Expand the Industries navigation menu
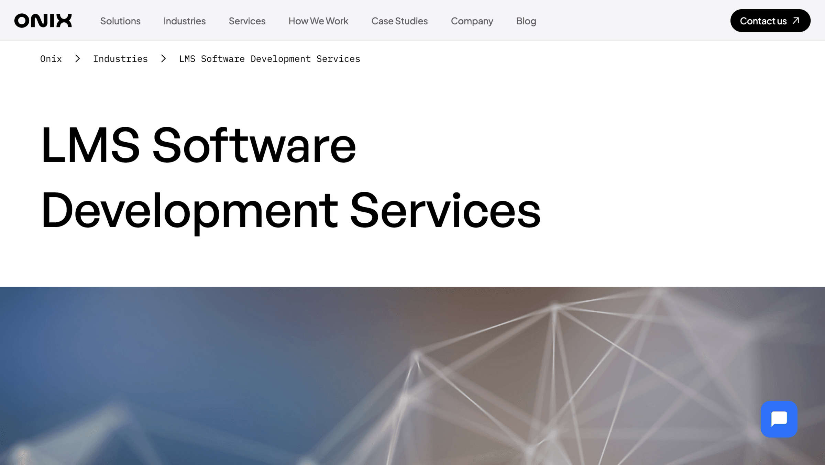 tap(185, 21)
